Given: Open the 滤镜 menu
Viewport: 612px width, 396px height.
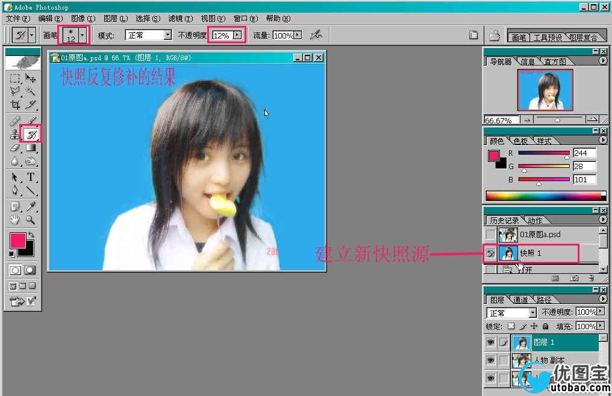Looking at the screenshot, I should (x=180, y=19).
